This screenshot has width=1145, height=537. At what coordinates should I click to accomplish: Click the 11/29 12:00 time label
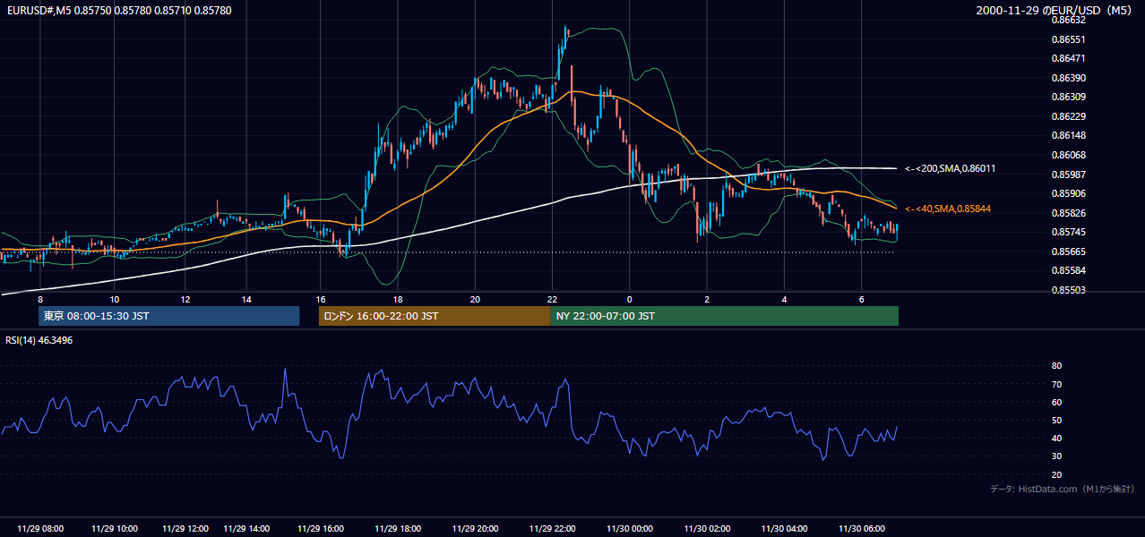pyautogui.click(x=185, y=529)
